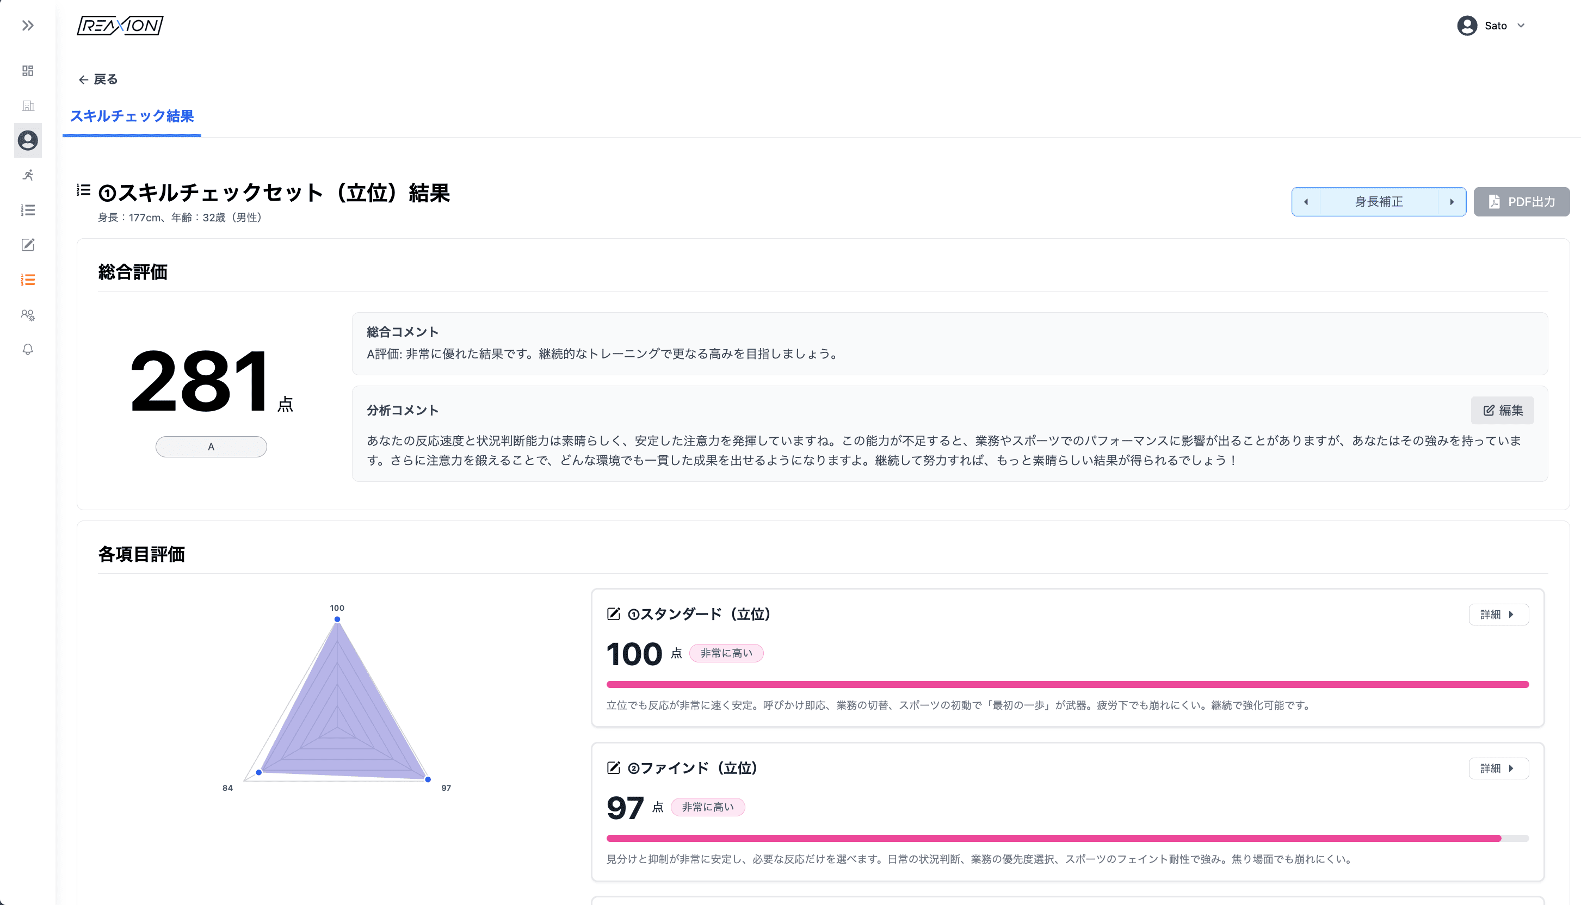Open the orange numbered list panel in sidebar
This screenshot has width=1581, height=905.
tap(27, 280)
